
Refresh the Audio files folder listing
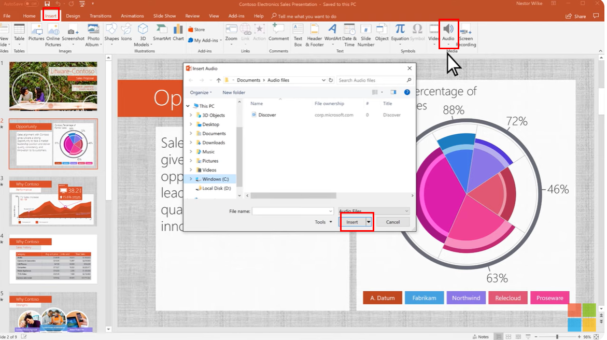point(331,80)
